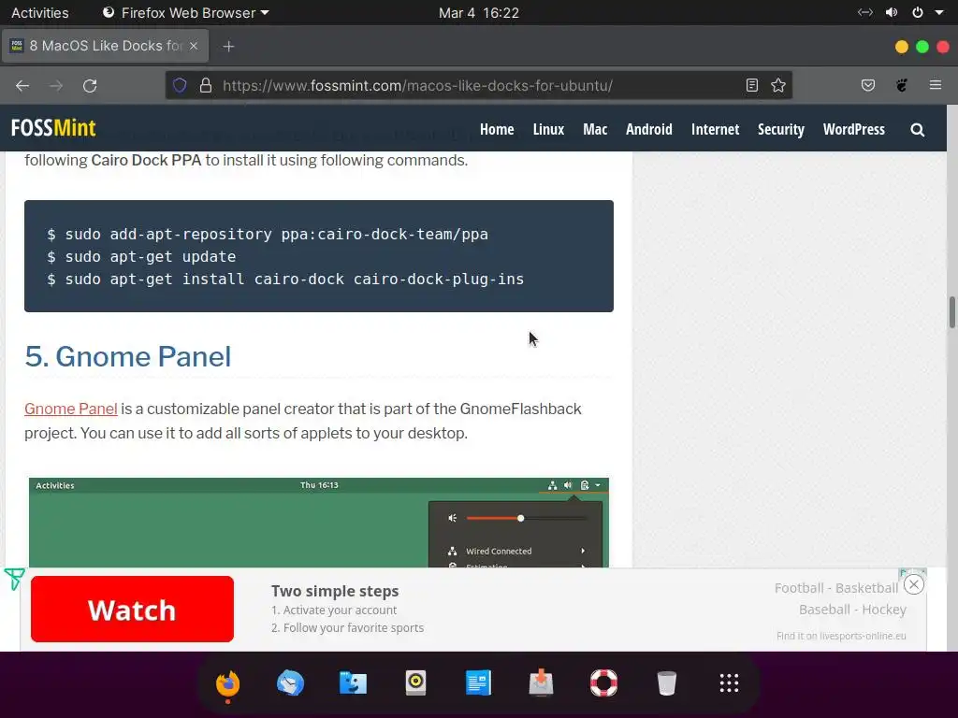Open the Home menu item
The image size is (958, 718).
tap(497, 129)
